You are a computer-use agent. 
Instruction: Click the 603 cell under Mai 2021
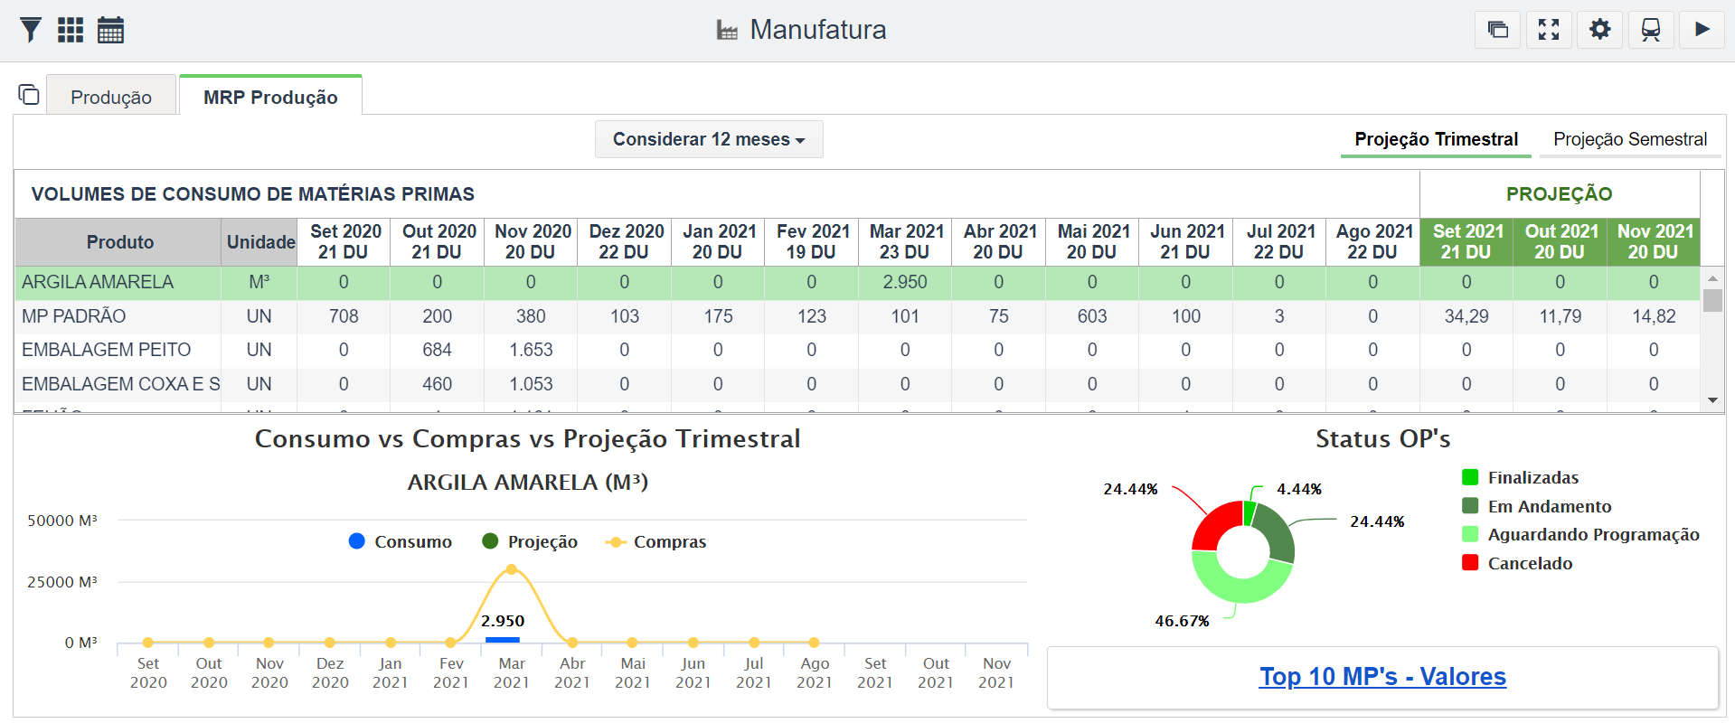(x=1092, y=316)
